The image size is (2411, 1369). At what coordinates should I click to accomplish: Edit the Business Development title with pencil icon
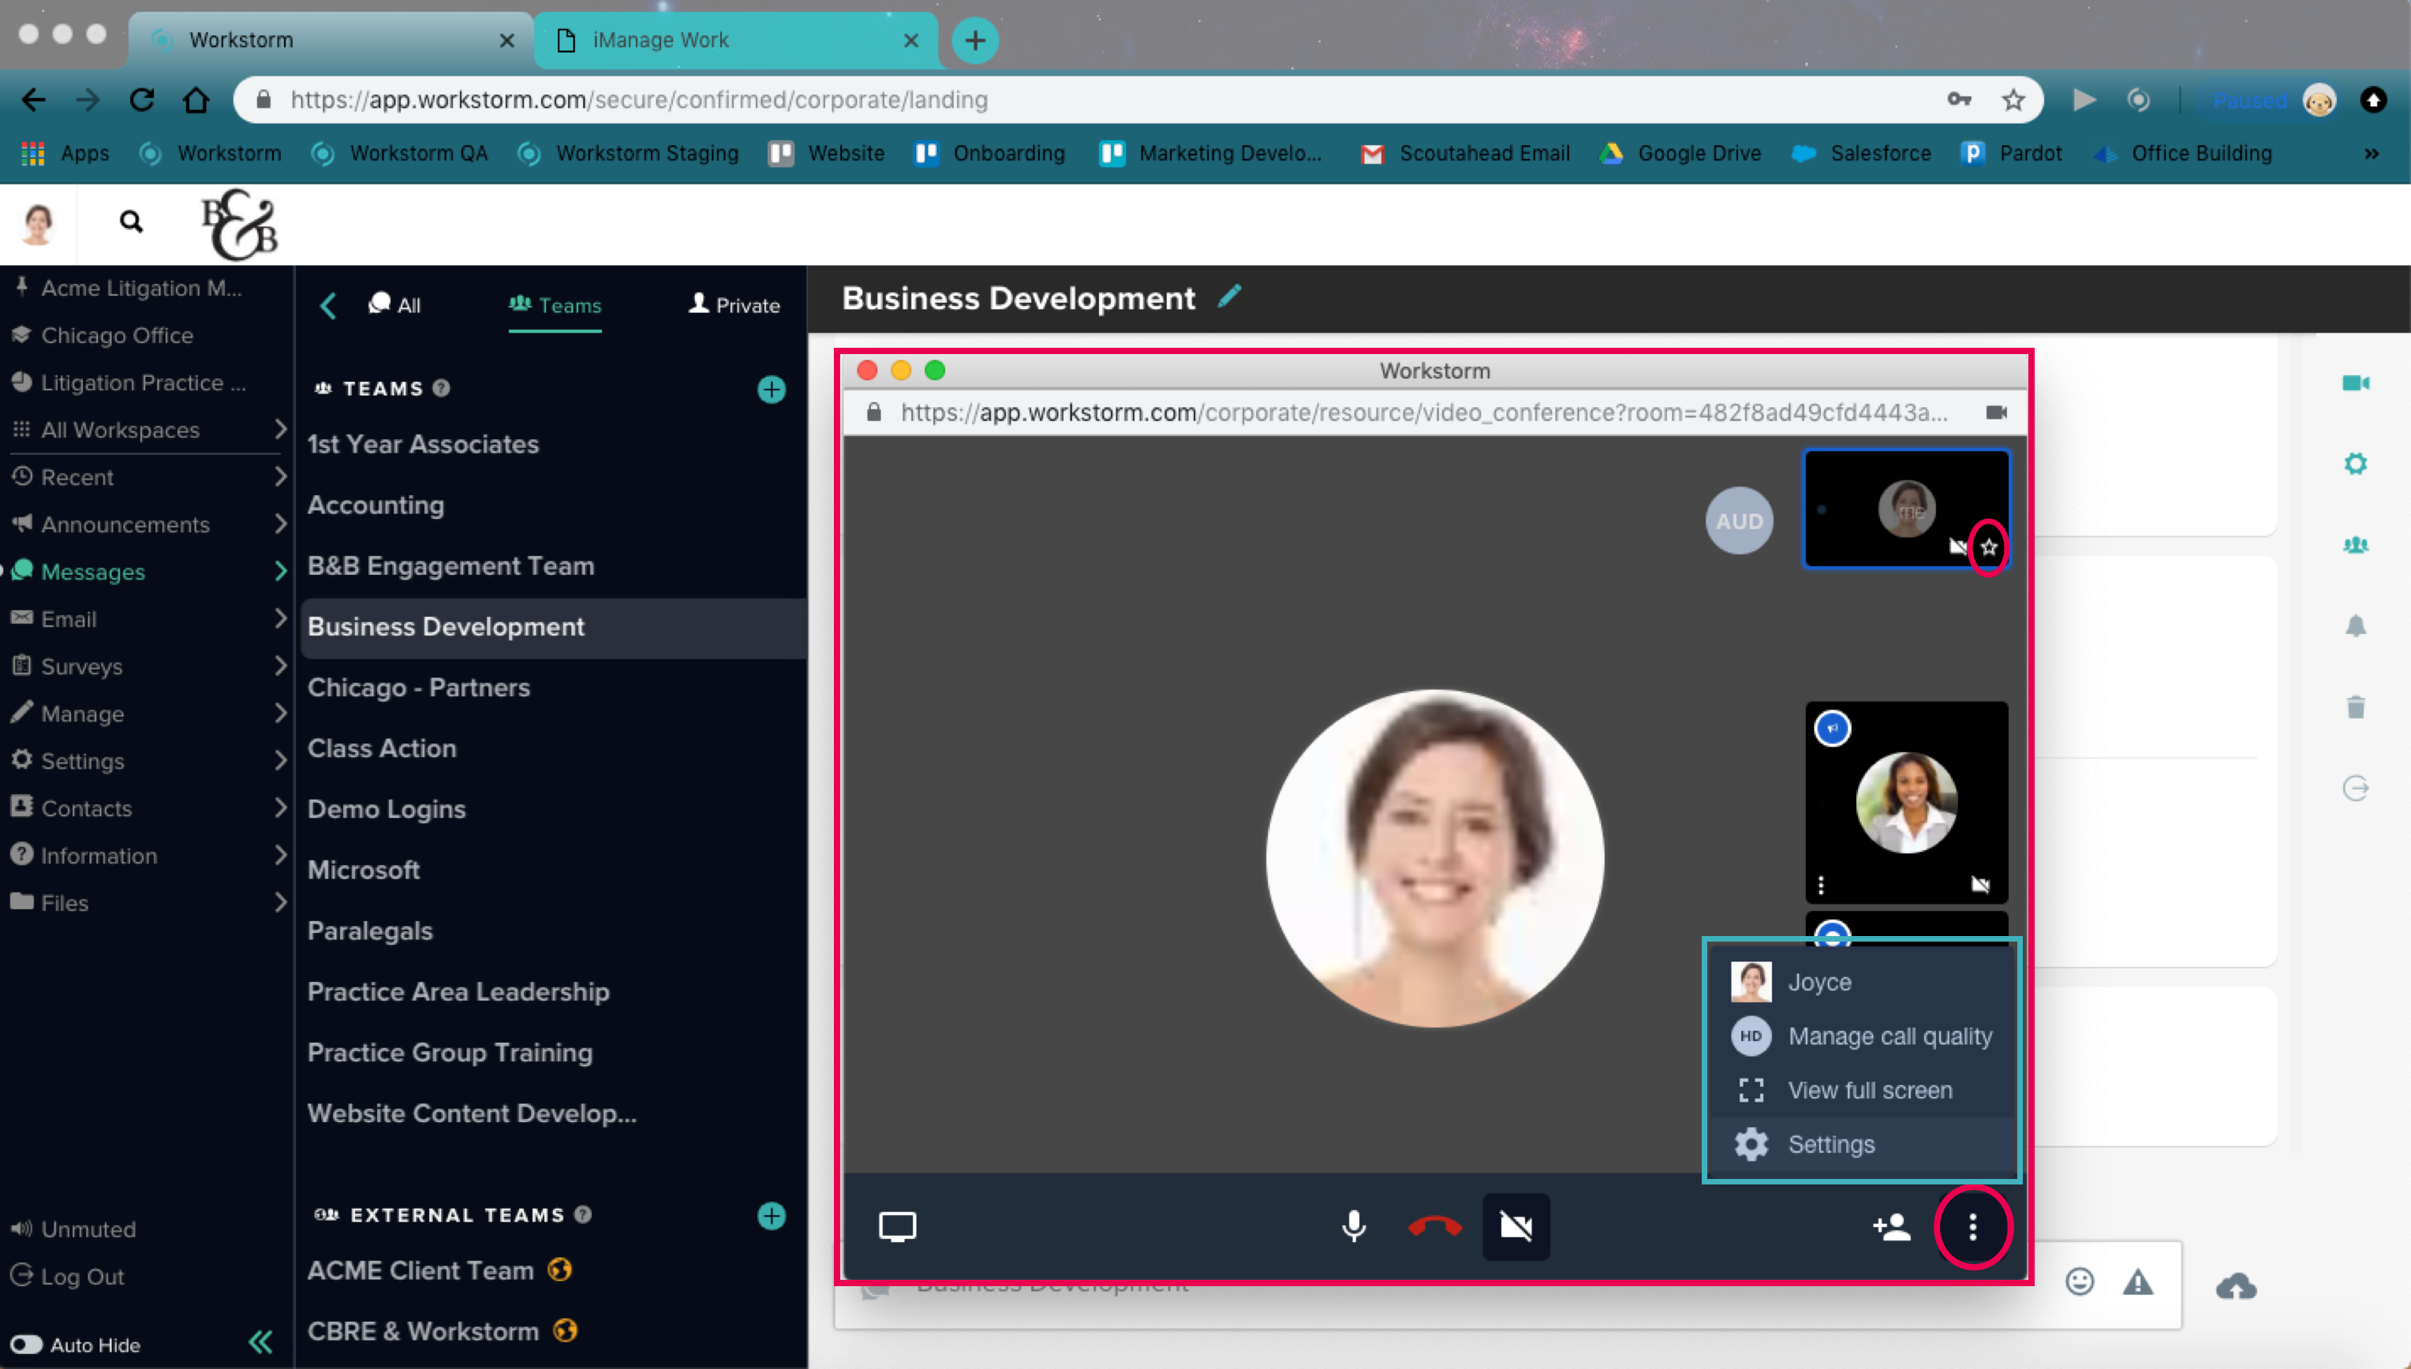pos(1228,297)
